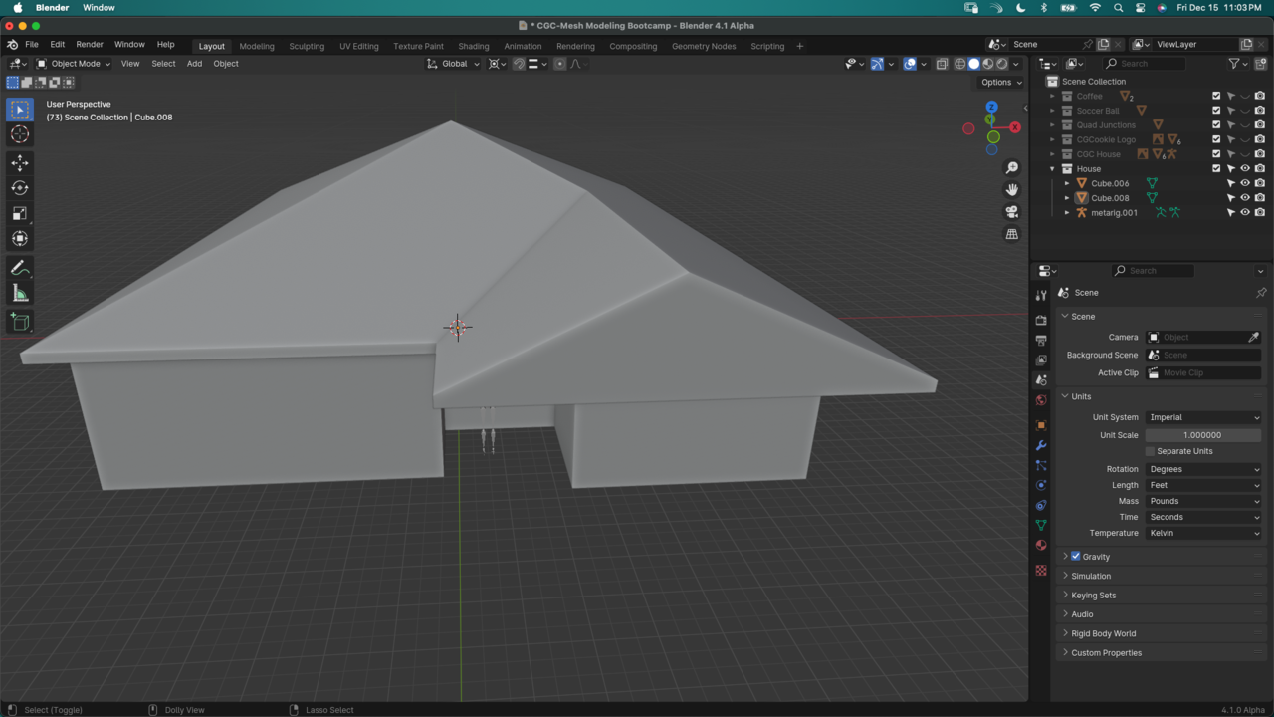Select the Measure tool
The width and height of the screenshot is (1274, 717).
(x=20, y=293)
